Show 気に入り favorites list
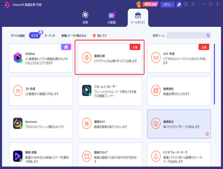Viewport: 223px width, 169px height. pos(99,36)
